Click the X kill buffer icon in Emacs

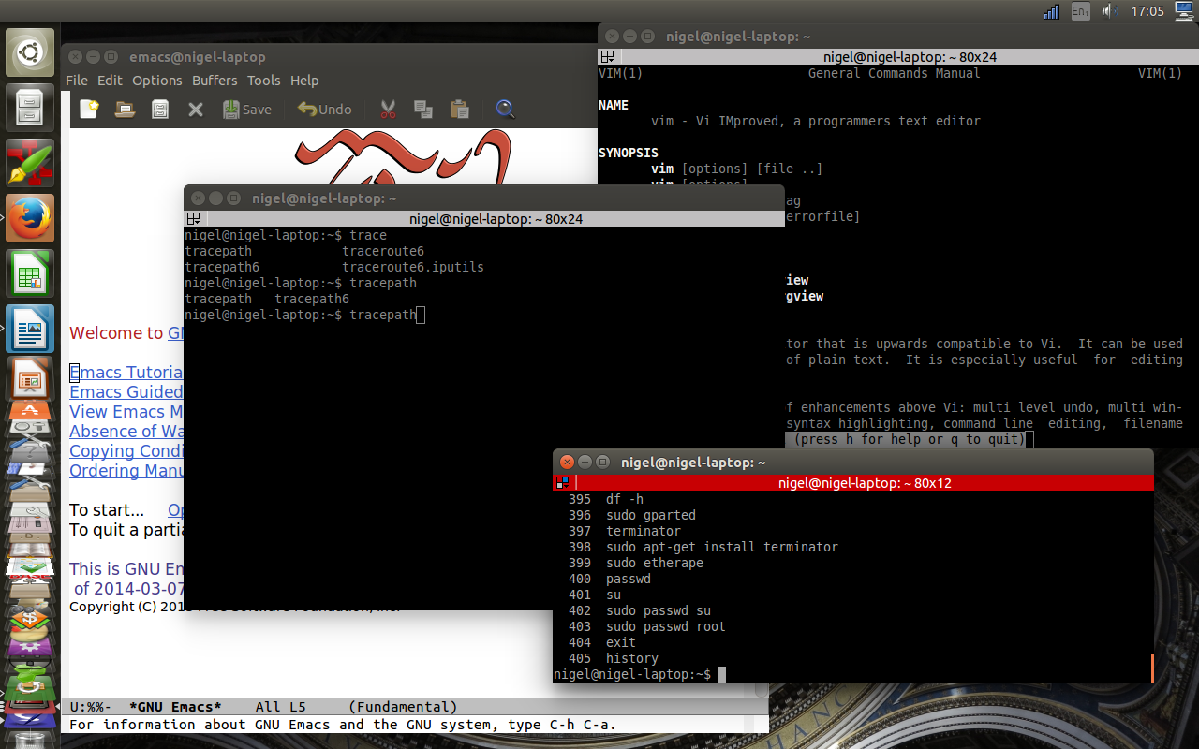click(196, 110)
